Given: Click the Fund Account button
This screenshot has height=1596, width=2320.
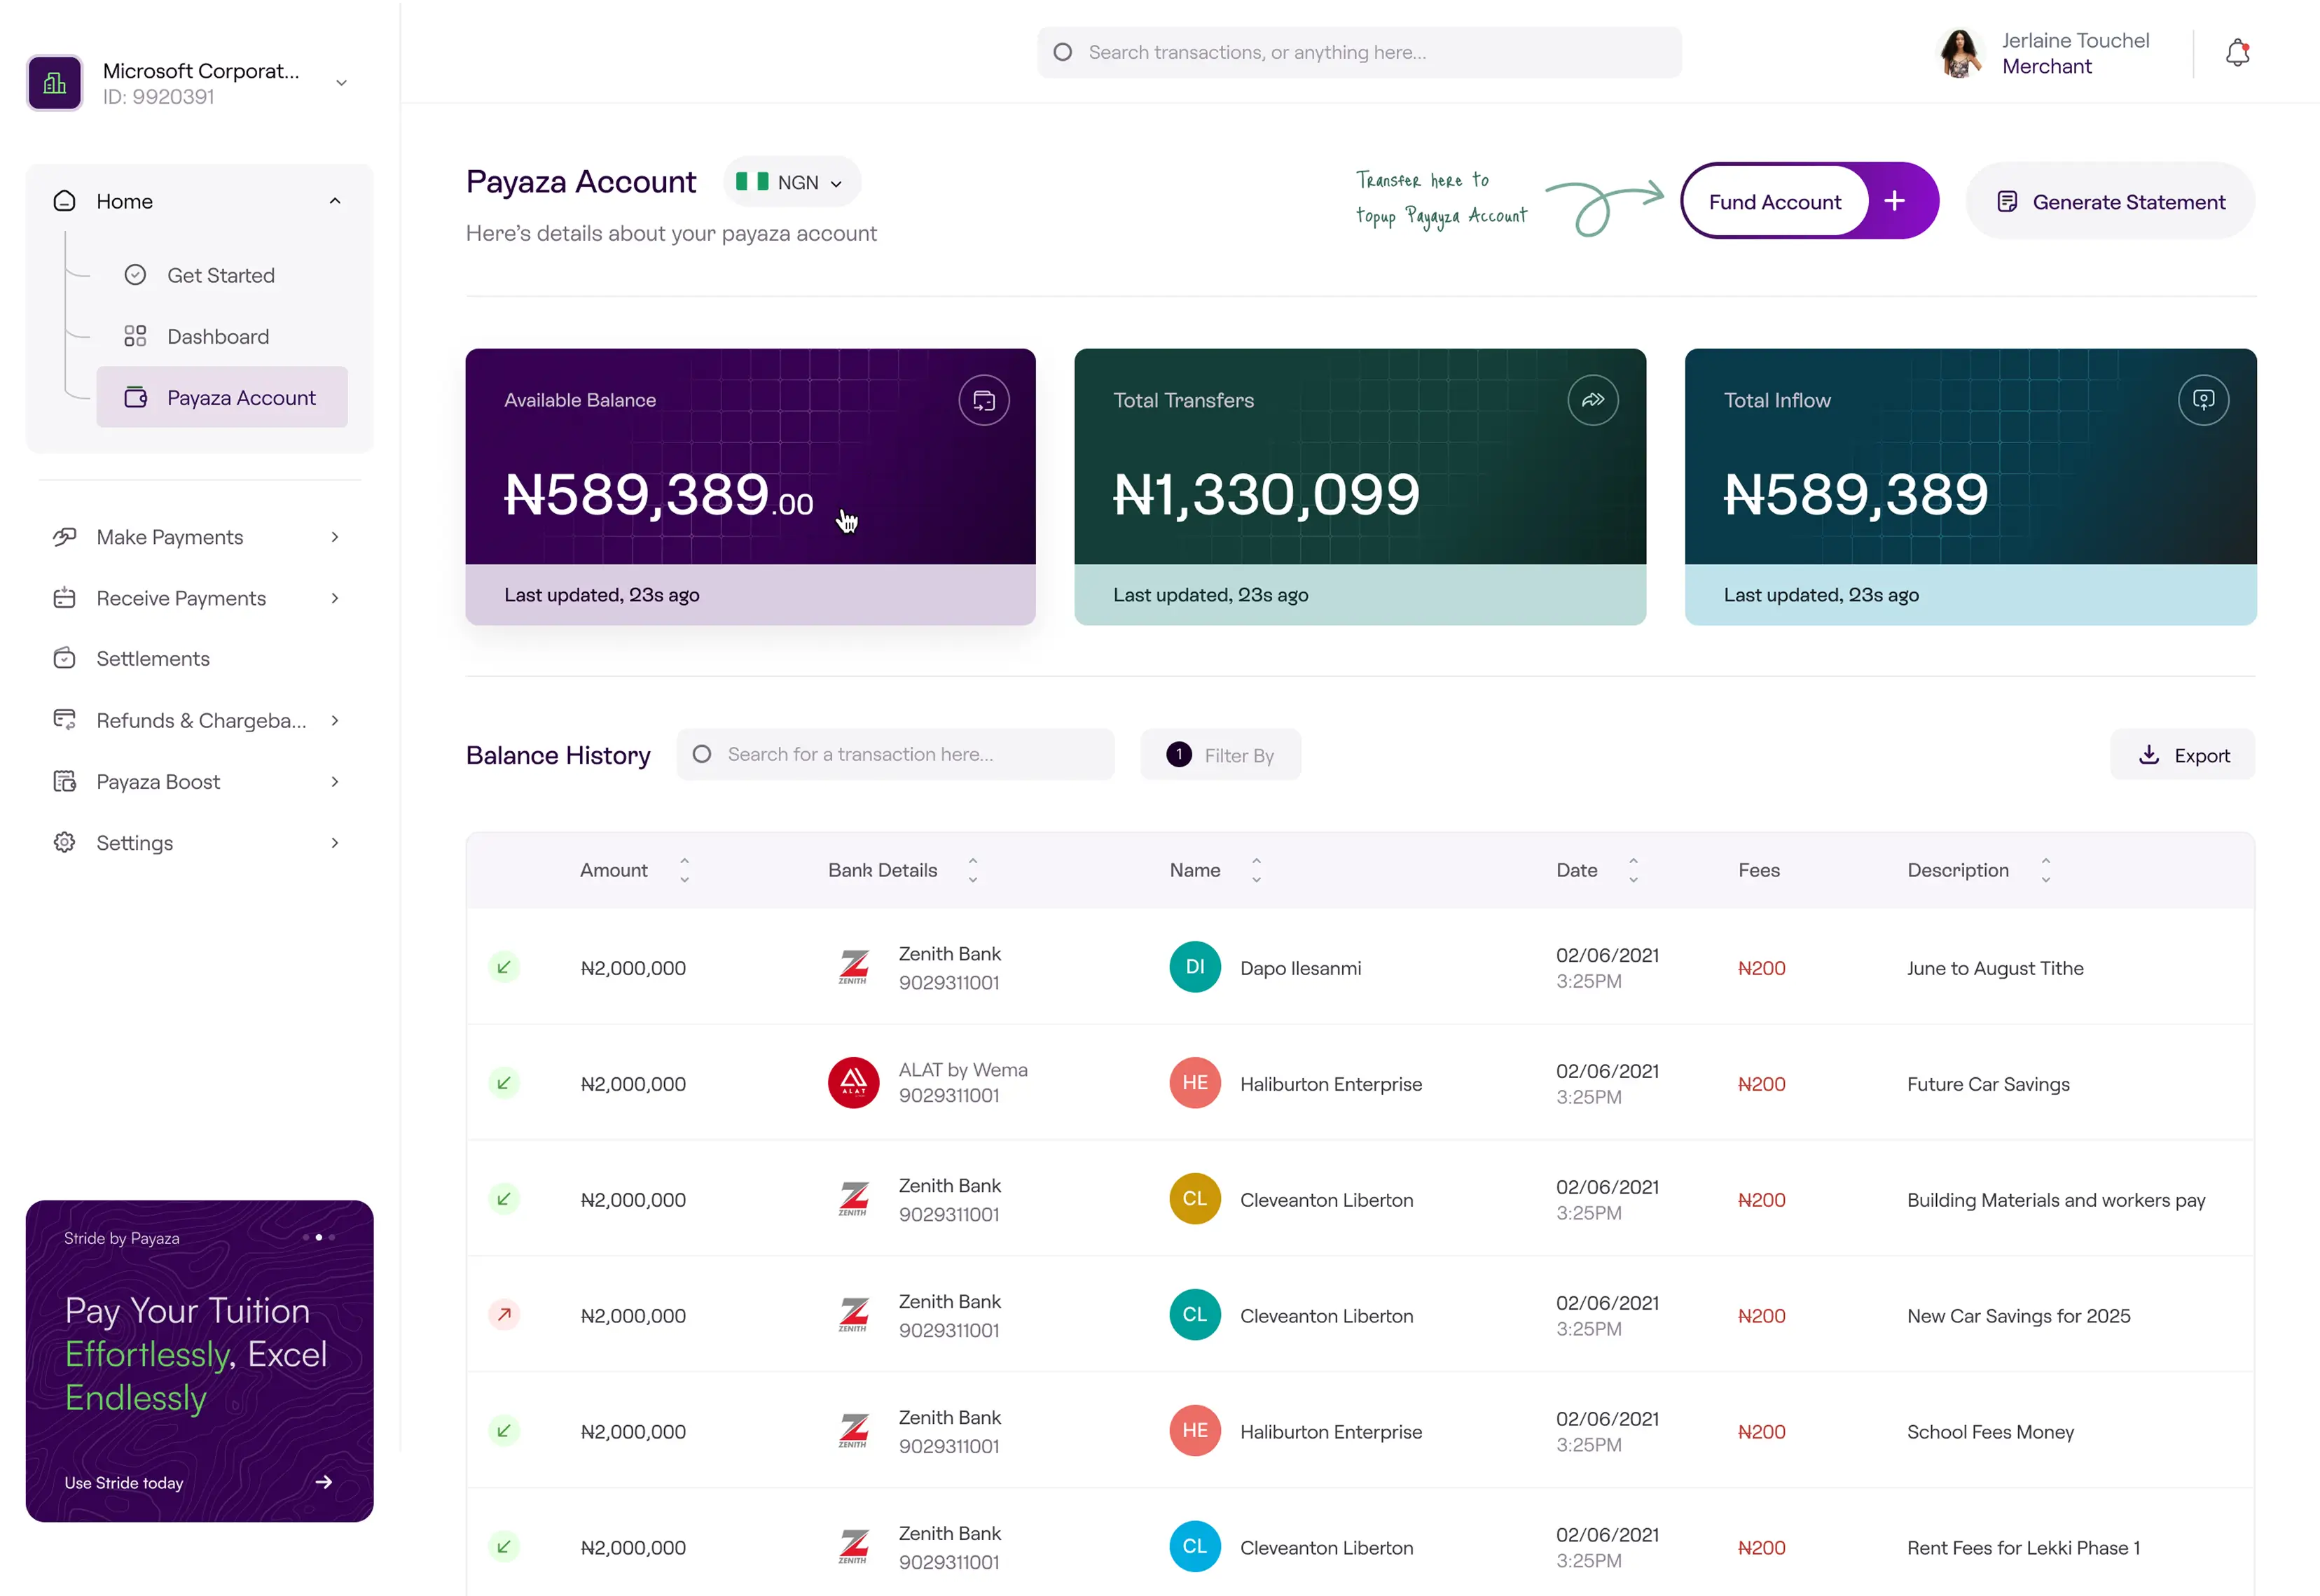Looking at the screenshot, I should (x=1774, y=201).
